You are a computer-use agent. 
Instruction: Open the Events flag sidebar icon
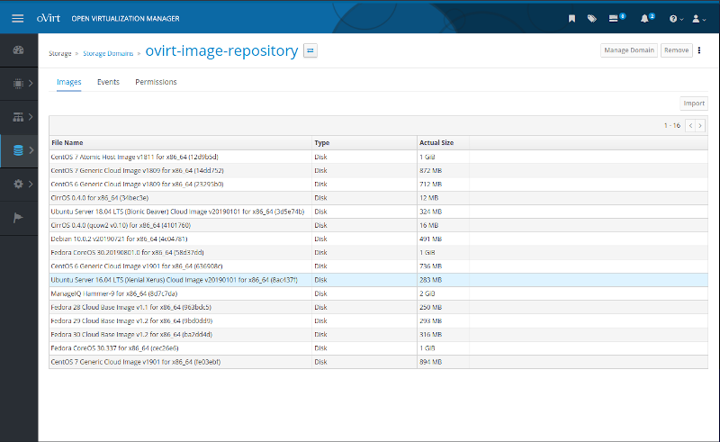pos(18,218)
